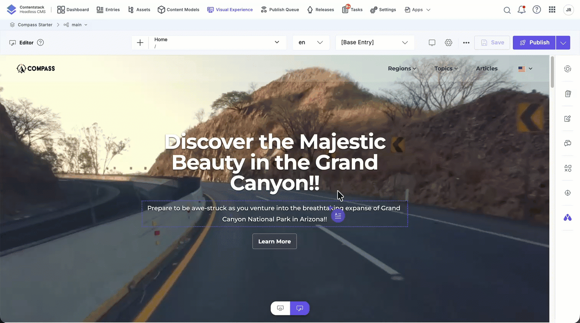Click the Editor info help icon
580x323 pixels.
click(40, 42)
